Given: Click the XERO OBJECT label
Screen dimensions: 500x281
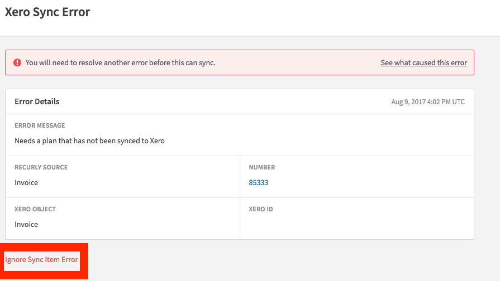Looking at the screenshot, I should click(x=35, y=209).
